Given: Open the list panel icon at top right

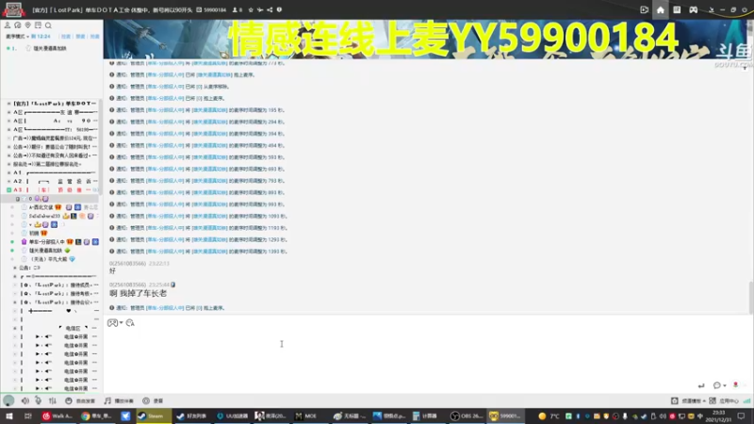Looking at the screenshot, I should point(677,9).
